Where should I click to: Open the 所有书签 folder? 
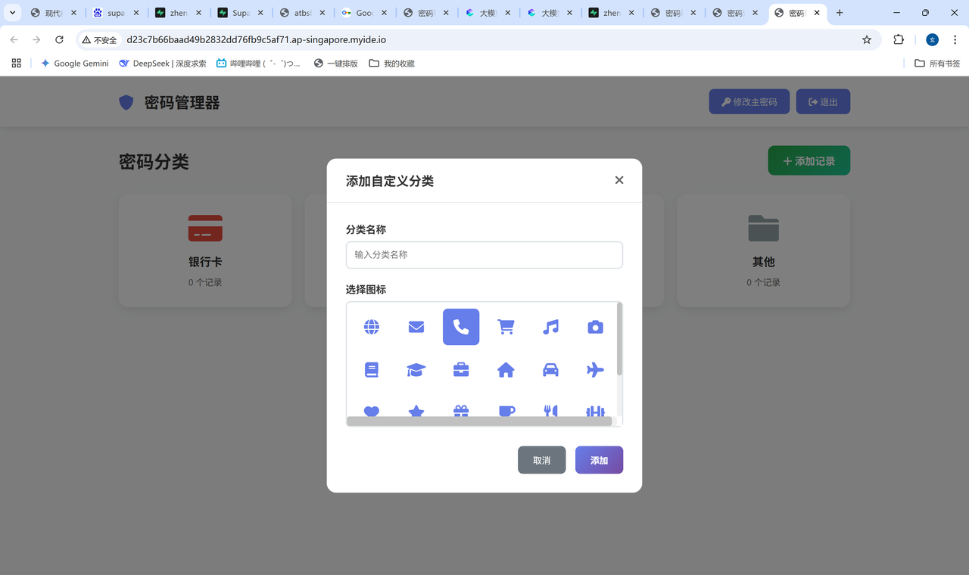pos(937,64)
